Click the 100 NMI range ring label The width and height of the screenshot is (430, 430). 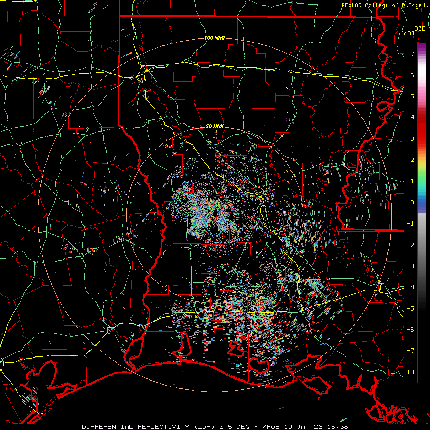tap(215, 38)
